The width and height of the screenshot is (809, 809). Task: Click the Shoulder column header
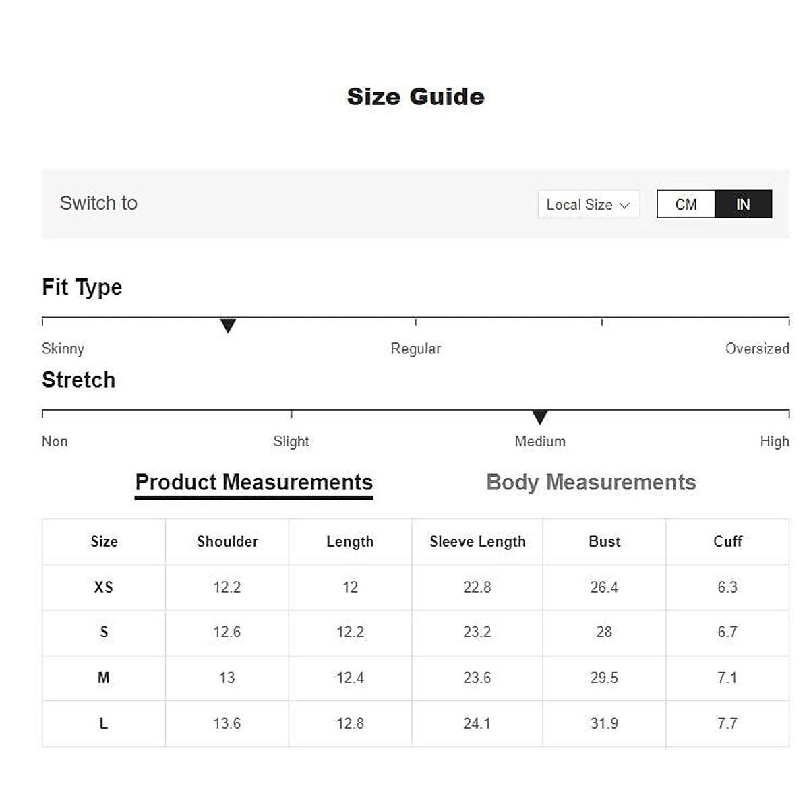tap(227, 541)
